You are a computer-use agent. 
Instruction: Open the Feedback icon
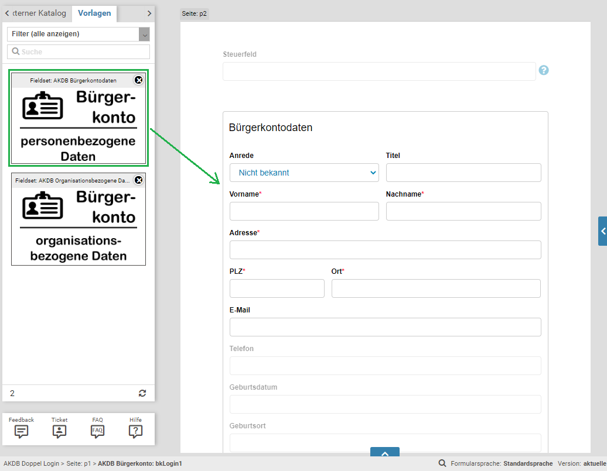click(x=22, y=431)
